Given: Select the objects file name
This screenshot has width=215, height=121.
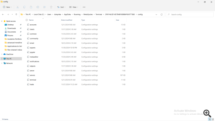Looking at the screenshot, I should 32,66.
